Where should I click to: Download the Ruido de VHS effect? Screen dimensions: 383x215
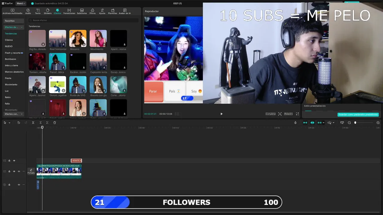[84, 90]
